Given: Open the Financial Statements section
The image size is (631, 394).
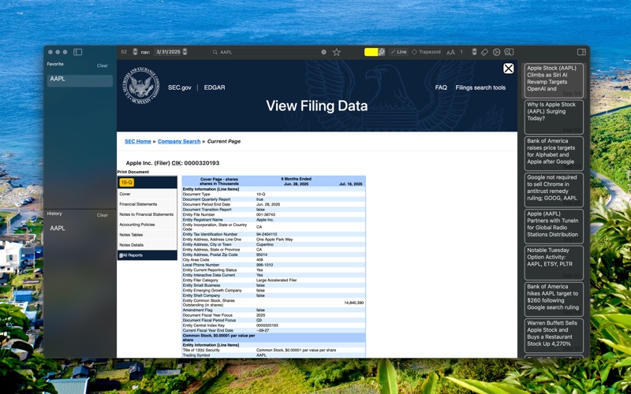Looking at the screenshot, I should tap(147, 204).
